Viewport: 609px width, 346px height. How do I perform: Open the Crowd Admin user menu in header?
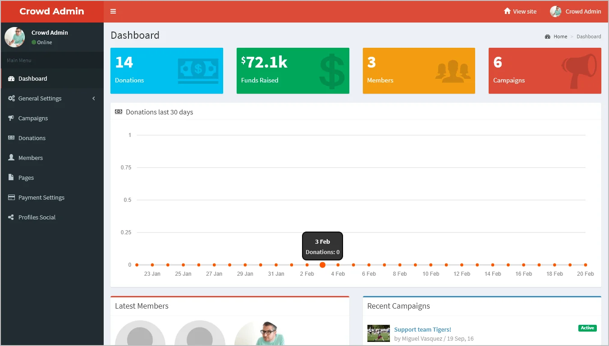click(x=575, y=11)
